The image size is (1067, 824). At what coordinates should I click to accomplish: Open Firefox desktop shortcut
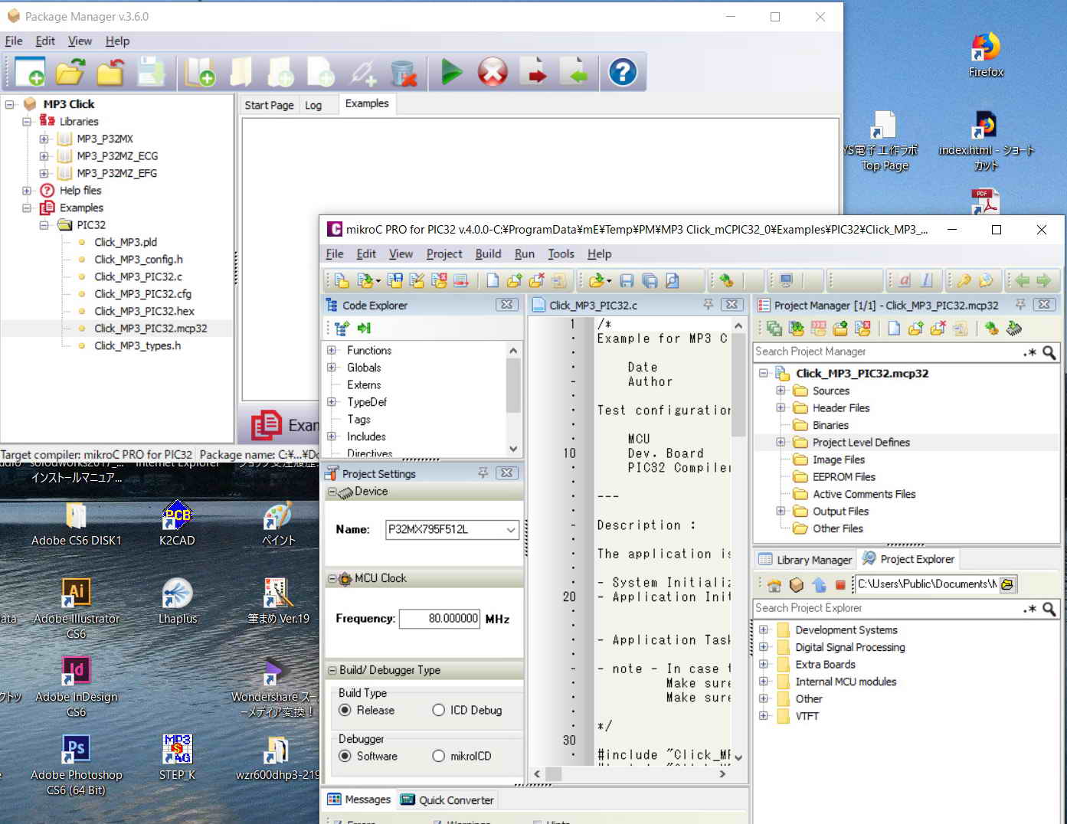coord(986,54)
